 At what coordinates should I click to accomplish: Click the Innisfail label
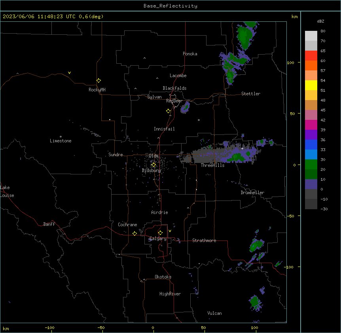(164, 129)
